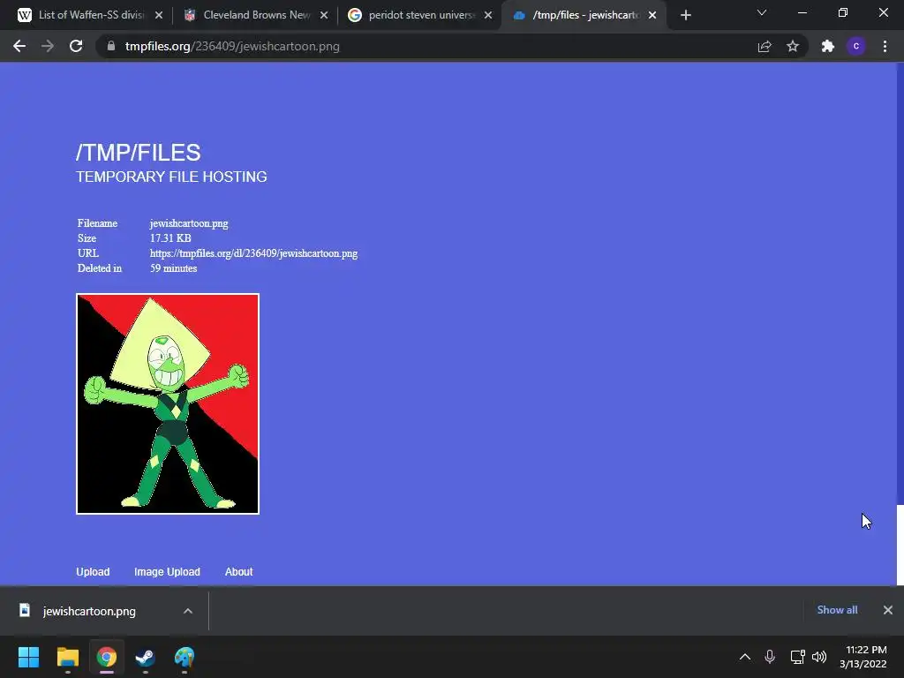Click the /TMP/FILES site title
The image size is (904, 678).
click(139, 153)
